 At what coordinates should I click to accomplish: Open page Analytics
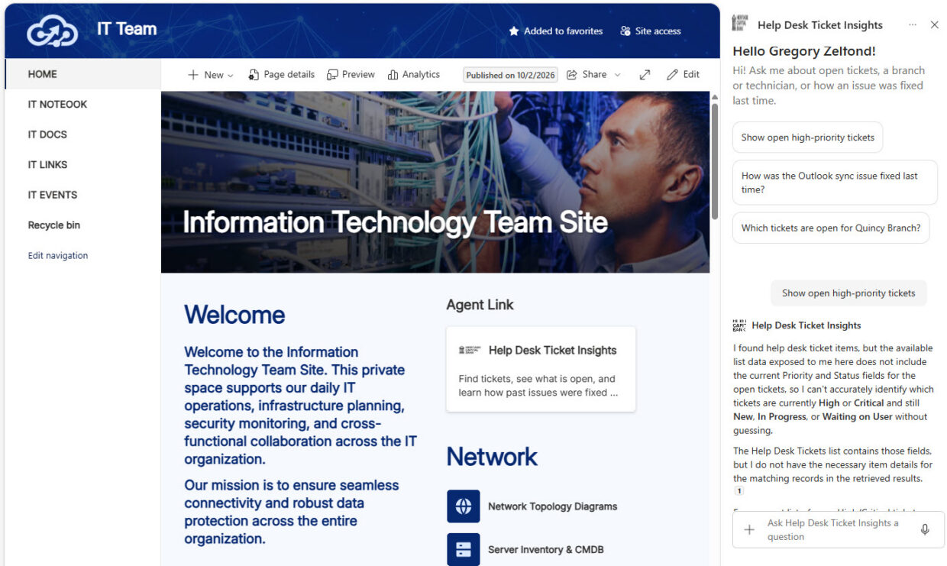click(414, 75)
